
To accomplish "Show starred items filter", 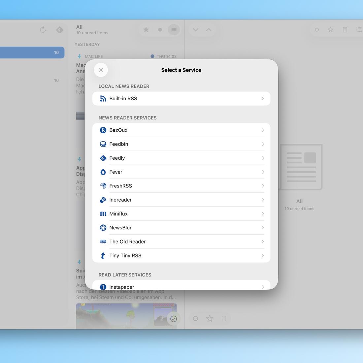I will point(146,30).
